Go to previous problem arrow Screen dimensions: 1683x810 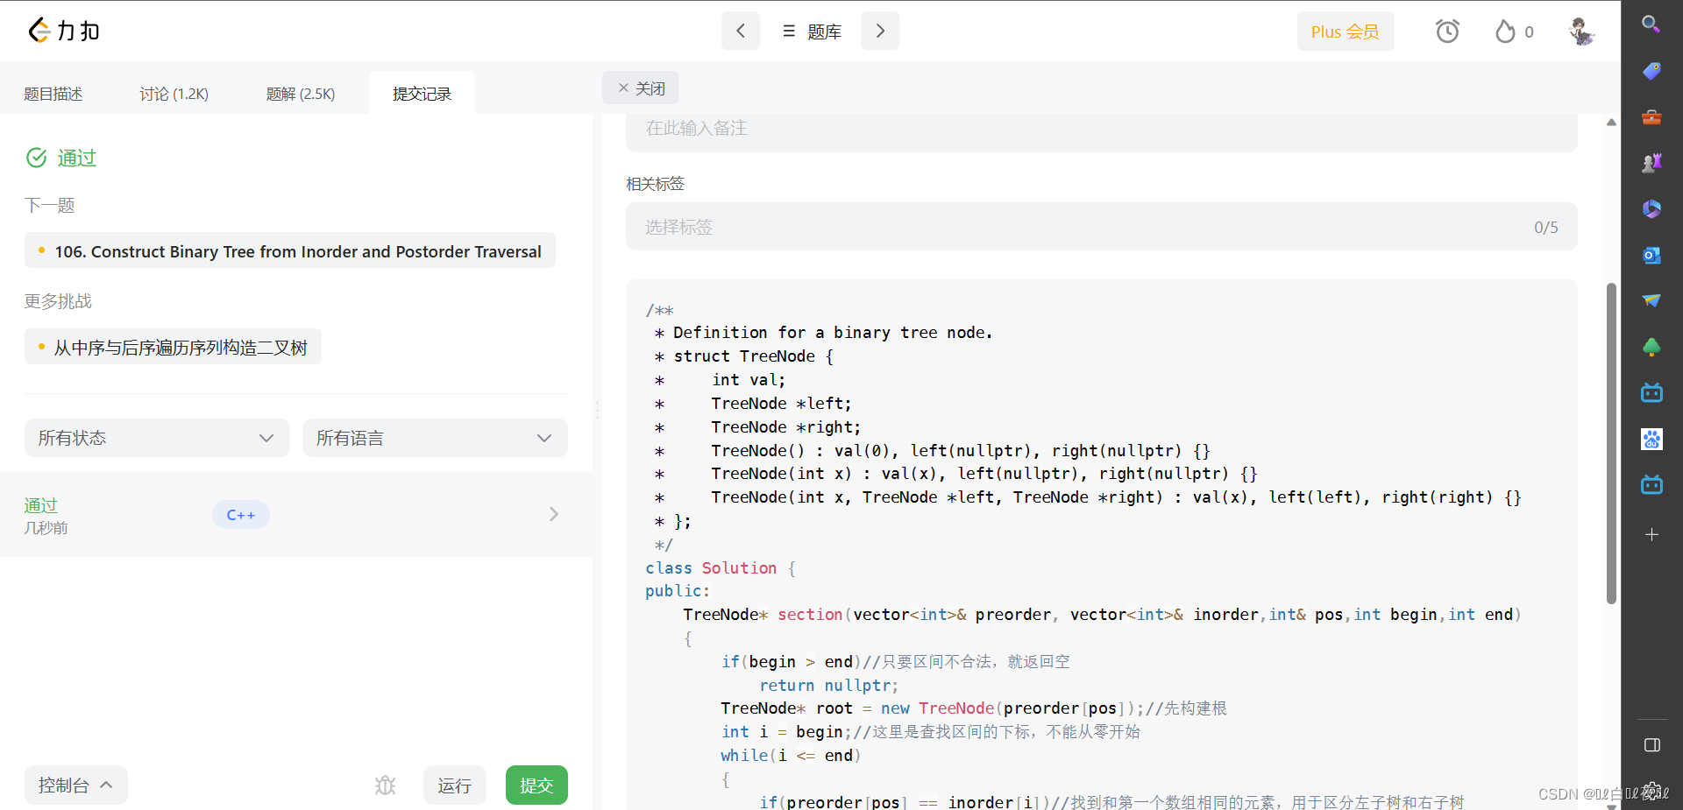tap(741, 32)
